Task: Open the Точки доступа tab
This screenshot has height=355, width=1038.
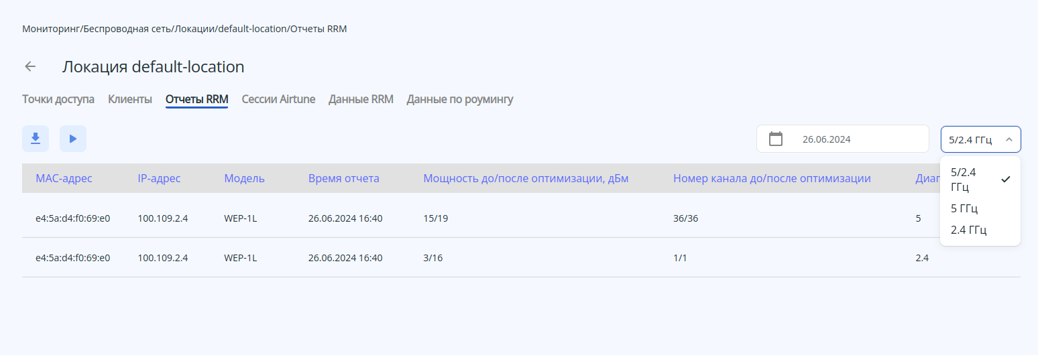Action: pyautogui.click(x=58, y=99)
